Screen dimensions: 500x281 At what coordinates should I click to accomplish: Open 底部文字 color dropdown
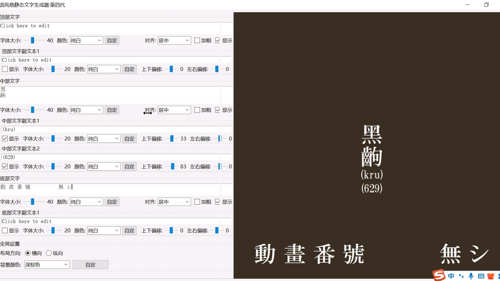86,202
